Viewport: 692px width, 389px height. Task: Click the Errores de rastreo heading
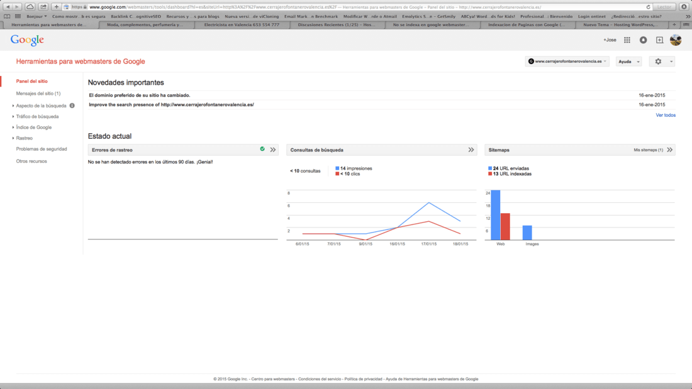[x=112, y=150]
